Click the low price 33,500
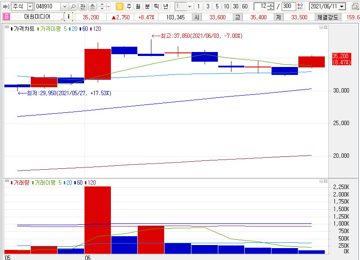 pyautogui.click(x=299, y=17)
